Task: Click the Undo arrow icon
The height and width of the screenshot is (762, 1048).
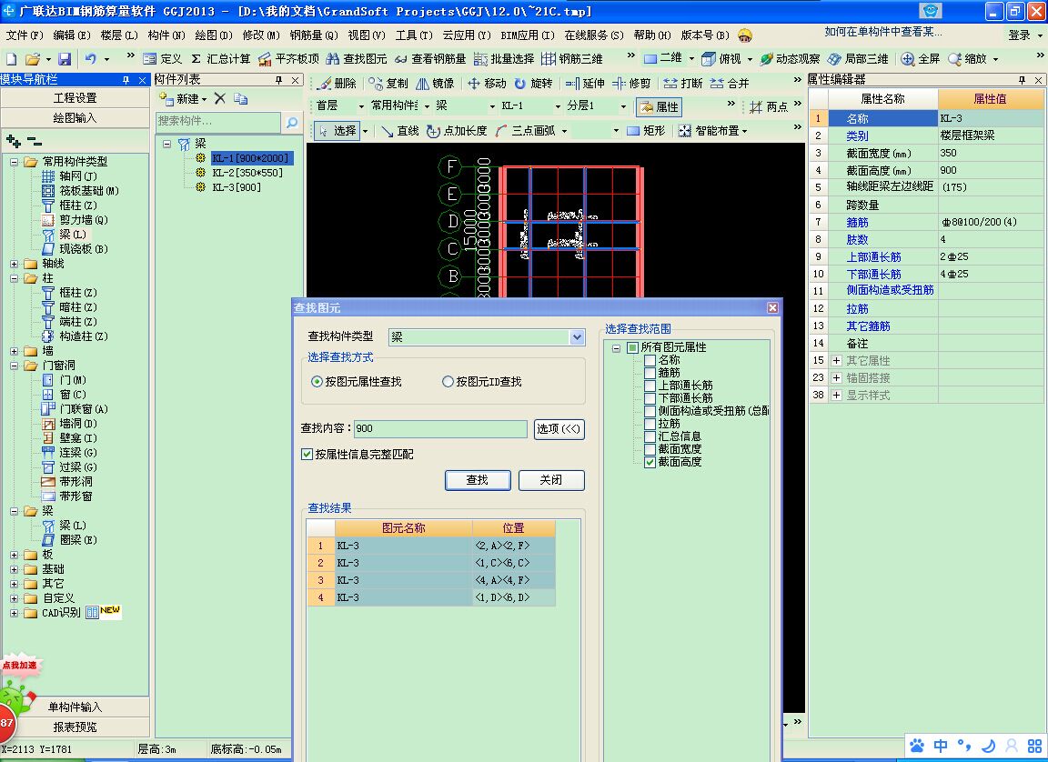Action: [91, 59]
